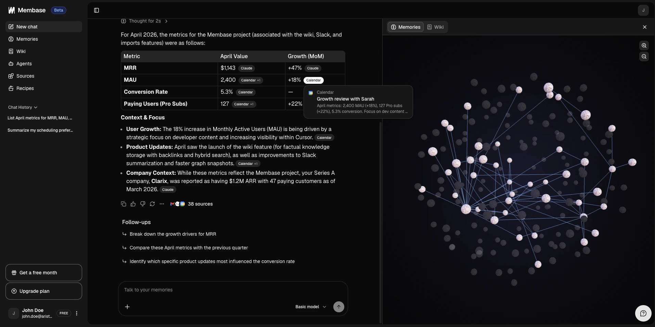Expand the 'Thought for 2s' section
This screenshot has width=655, height=327.
point(144,21)
